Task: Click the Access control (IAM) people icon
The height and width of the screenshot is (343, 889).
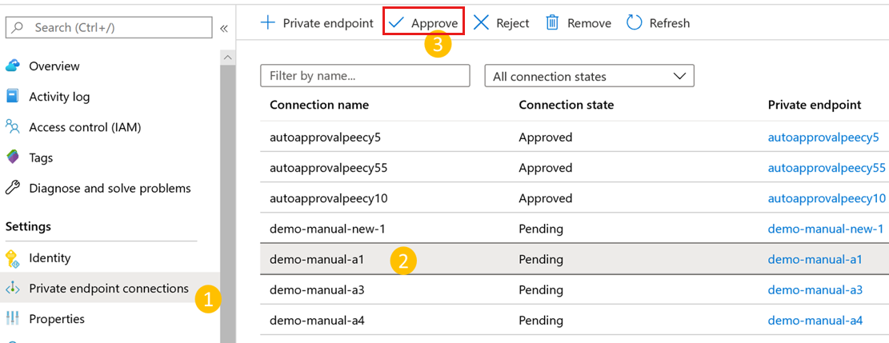Action: tap(13, 127)
